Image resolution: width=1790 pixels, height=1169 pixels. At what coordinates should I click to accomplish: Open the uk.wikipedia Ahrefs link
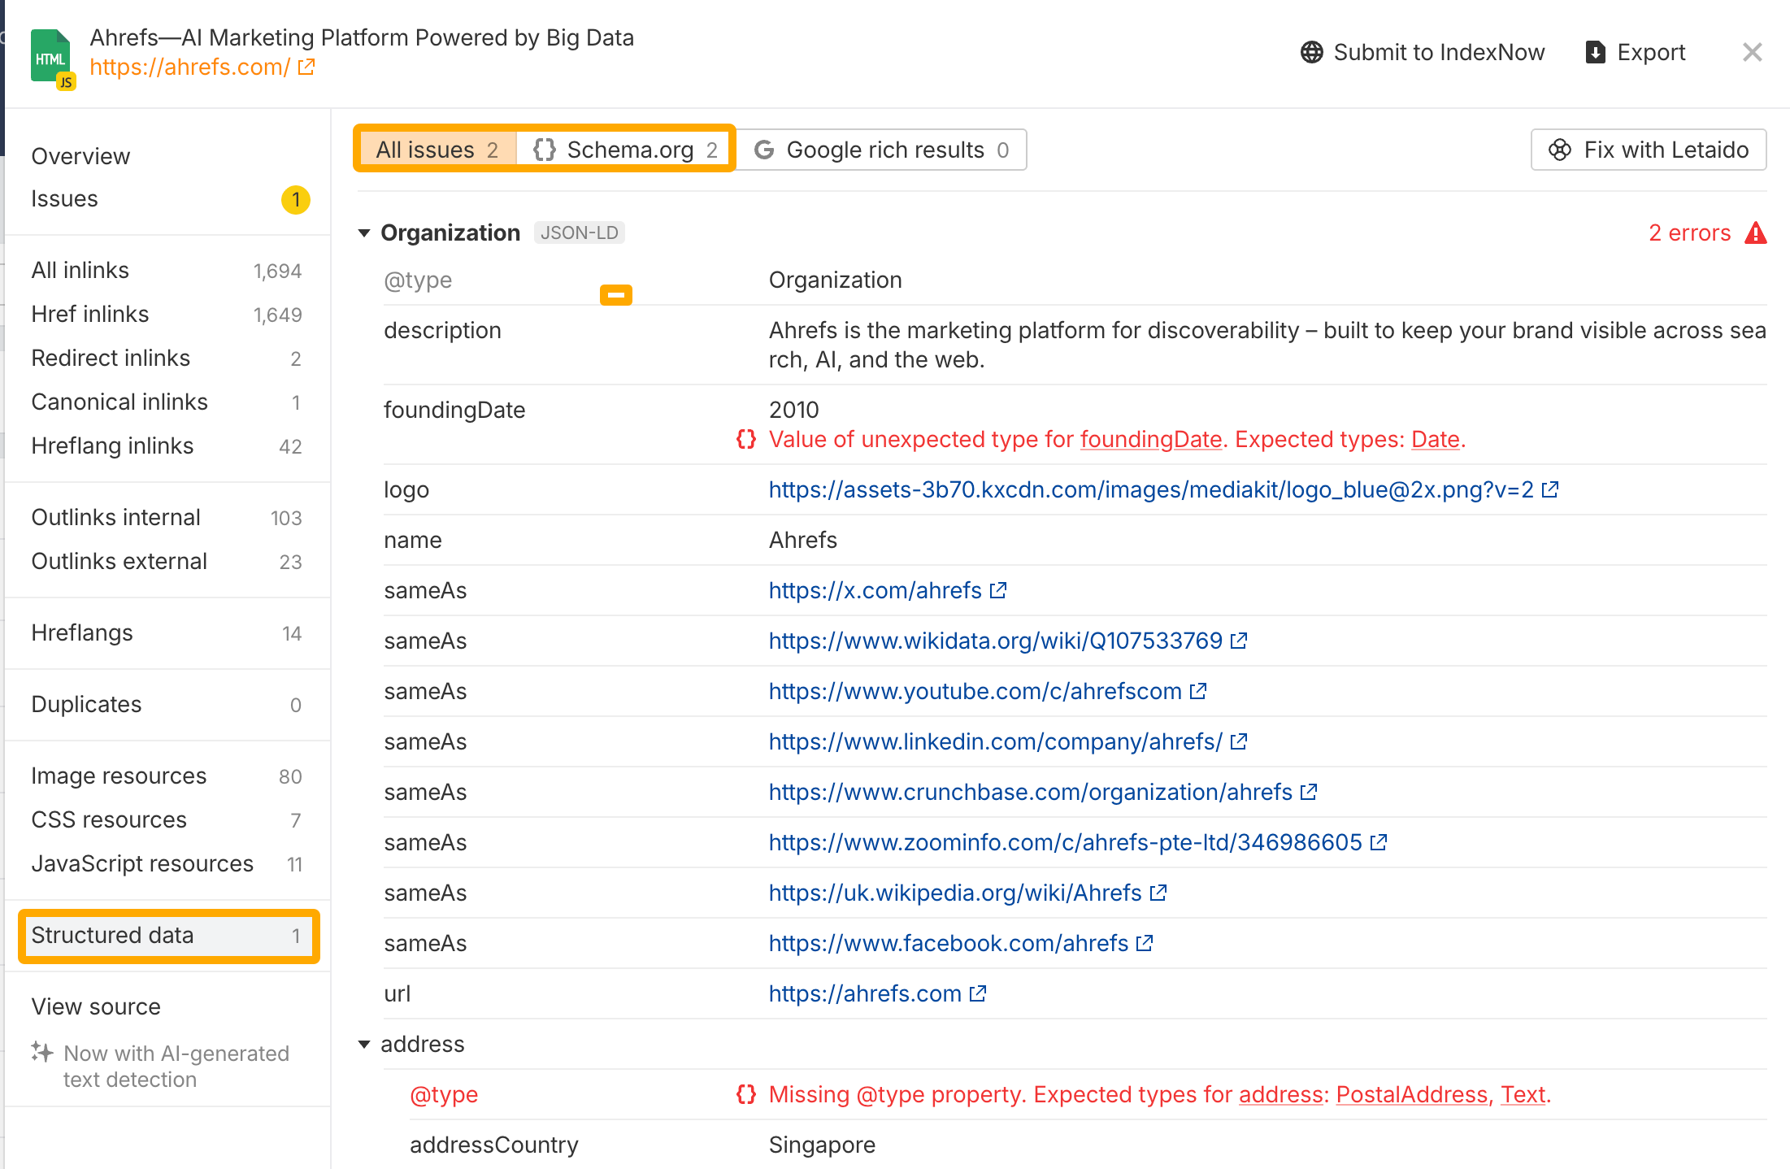pyautogui.click(x=955, y=893)
